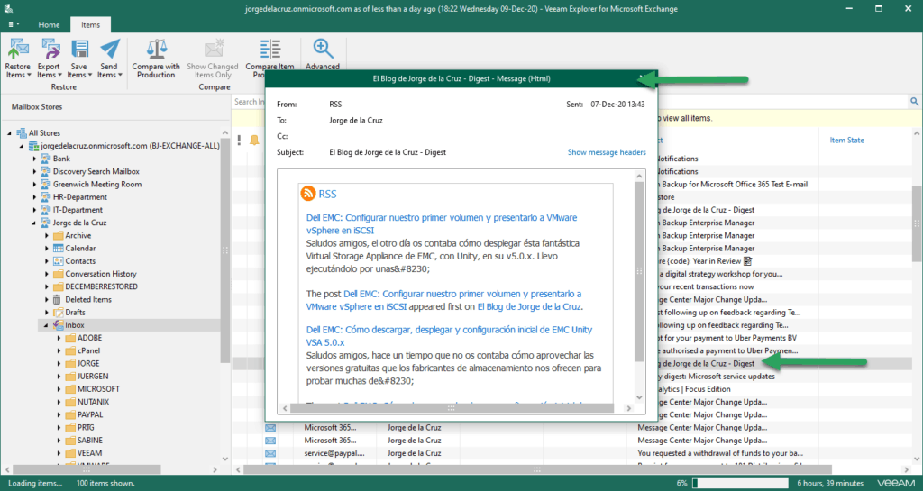Click the loading progress bar in status bar
923x491 pixels.
point(740,484)
